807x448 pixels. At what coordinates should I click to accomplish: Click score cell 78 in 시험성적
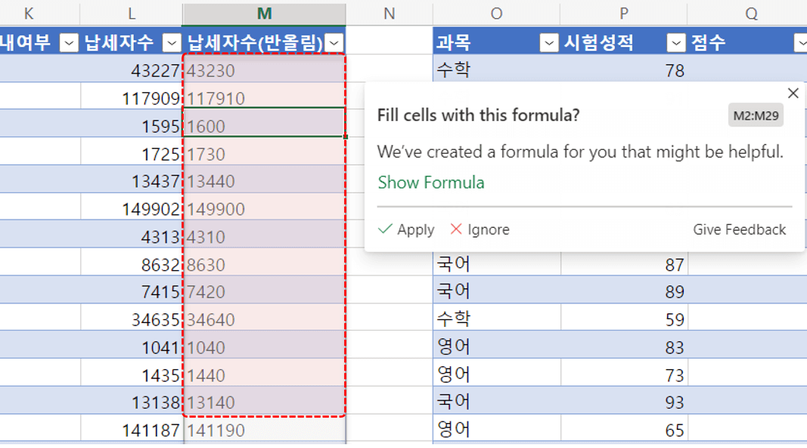coord(624,69)
